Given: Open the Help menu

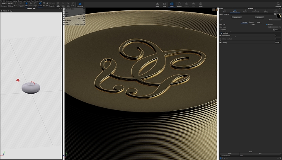Looking at the screenshot, I should (41, 1).
